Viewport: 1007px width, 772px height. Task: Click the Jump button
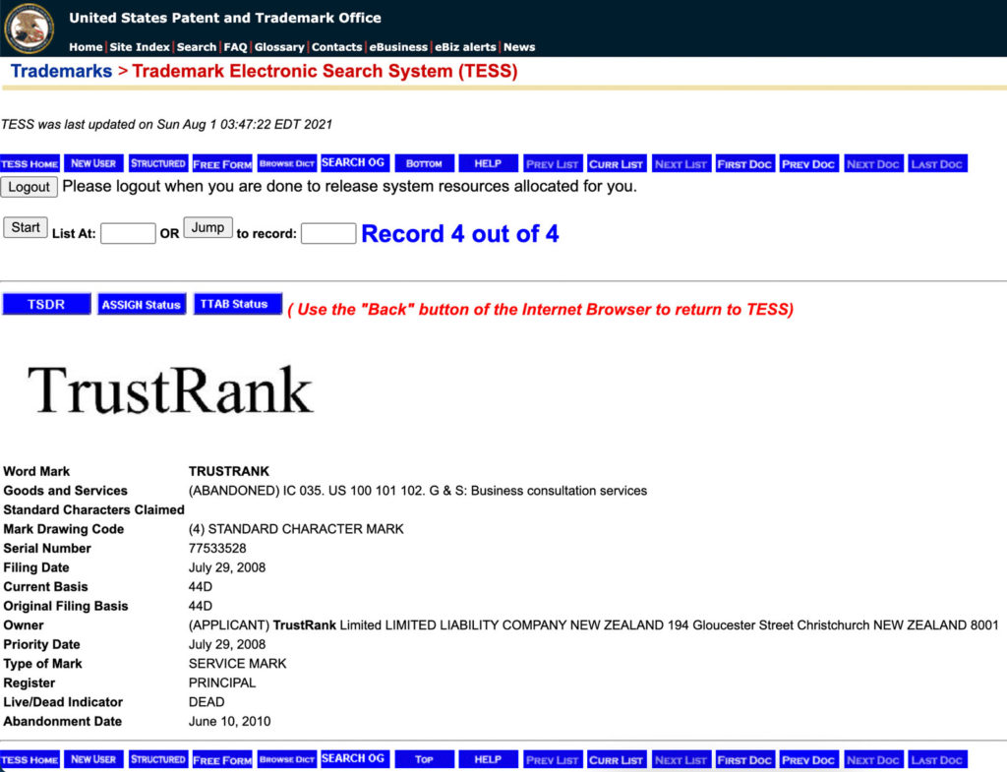coord(207,227)
